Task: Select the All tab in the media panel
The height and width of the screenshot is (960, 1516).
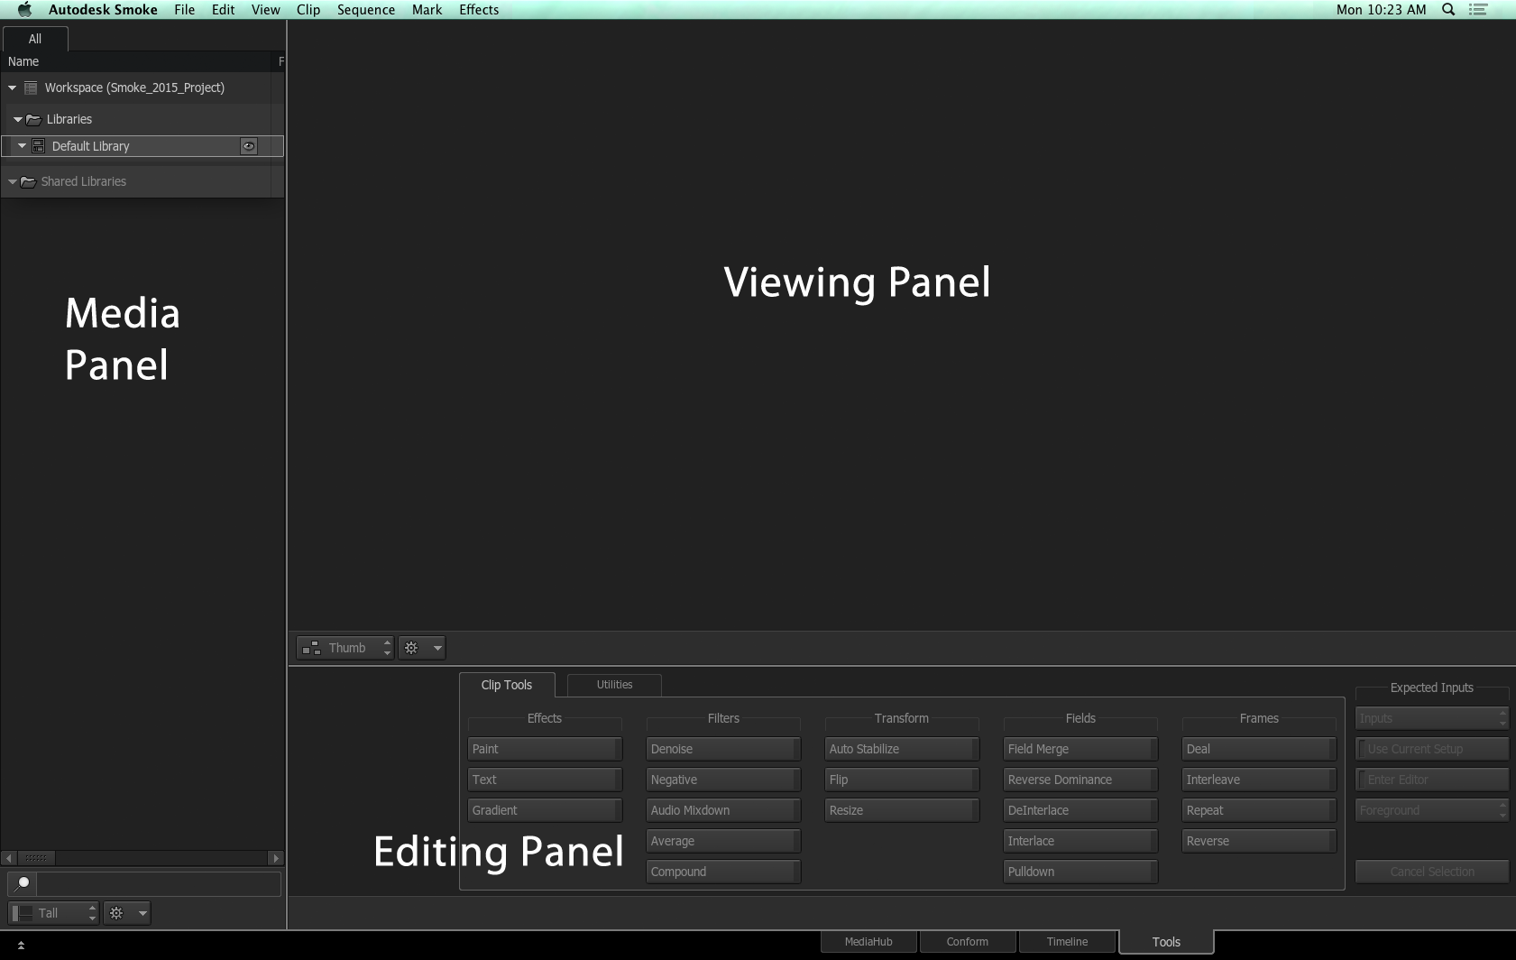Action: tap(35, 39)
